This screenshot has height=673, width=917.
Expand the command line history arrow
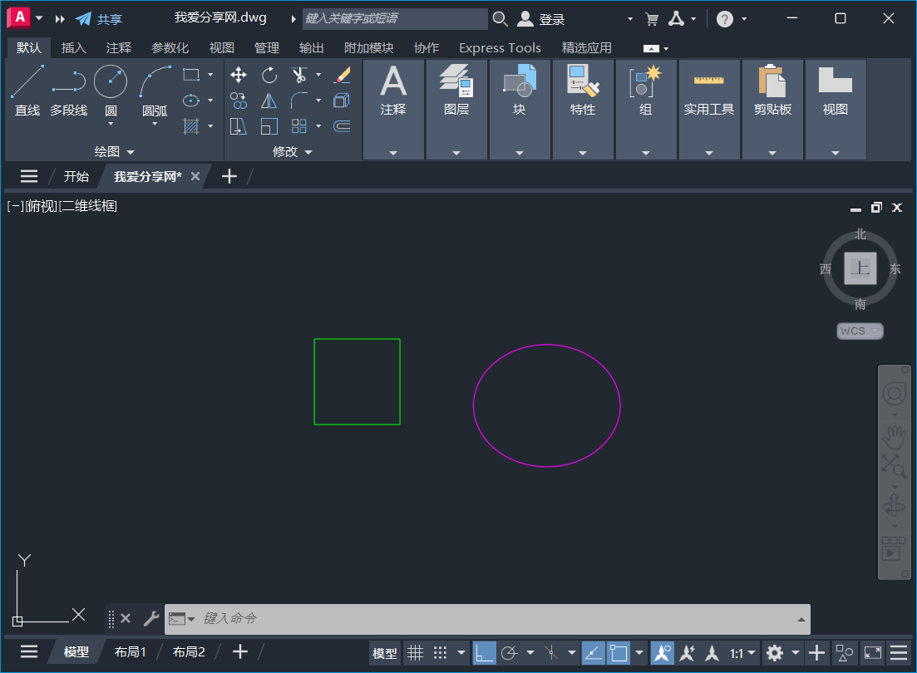[x=801, y=619]
